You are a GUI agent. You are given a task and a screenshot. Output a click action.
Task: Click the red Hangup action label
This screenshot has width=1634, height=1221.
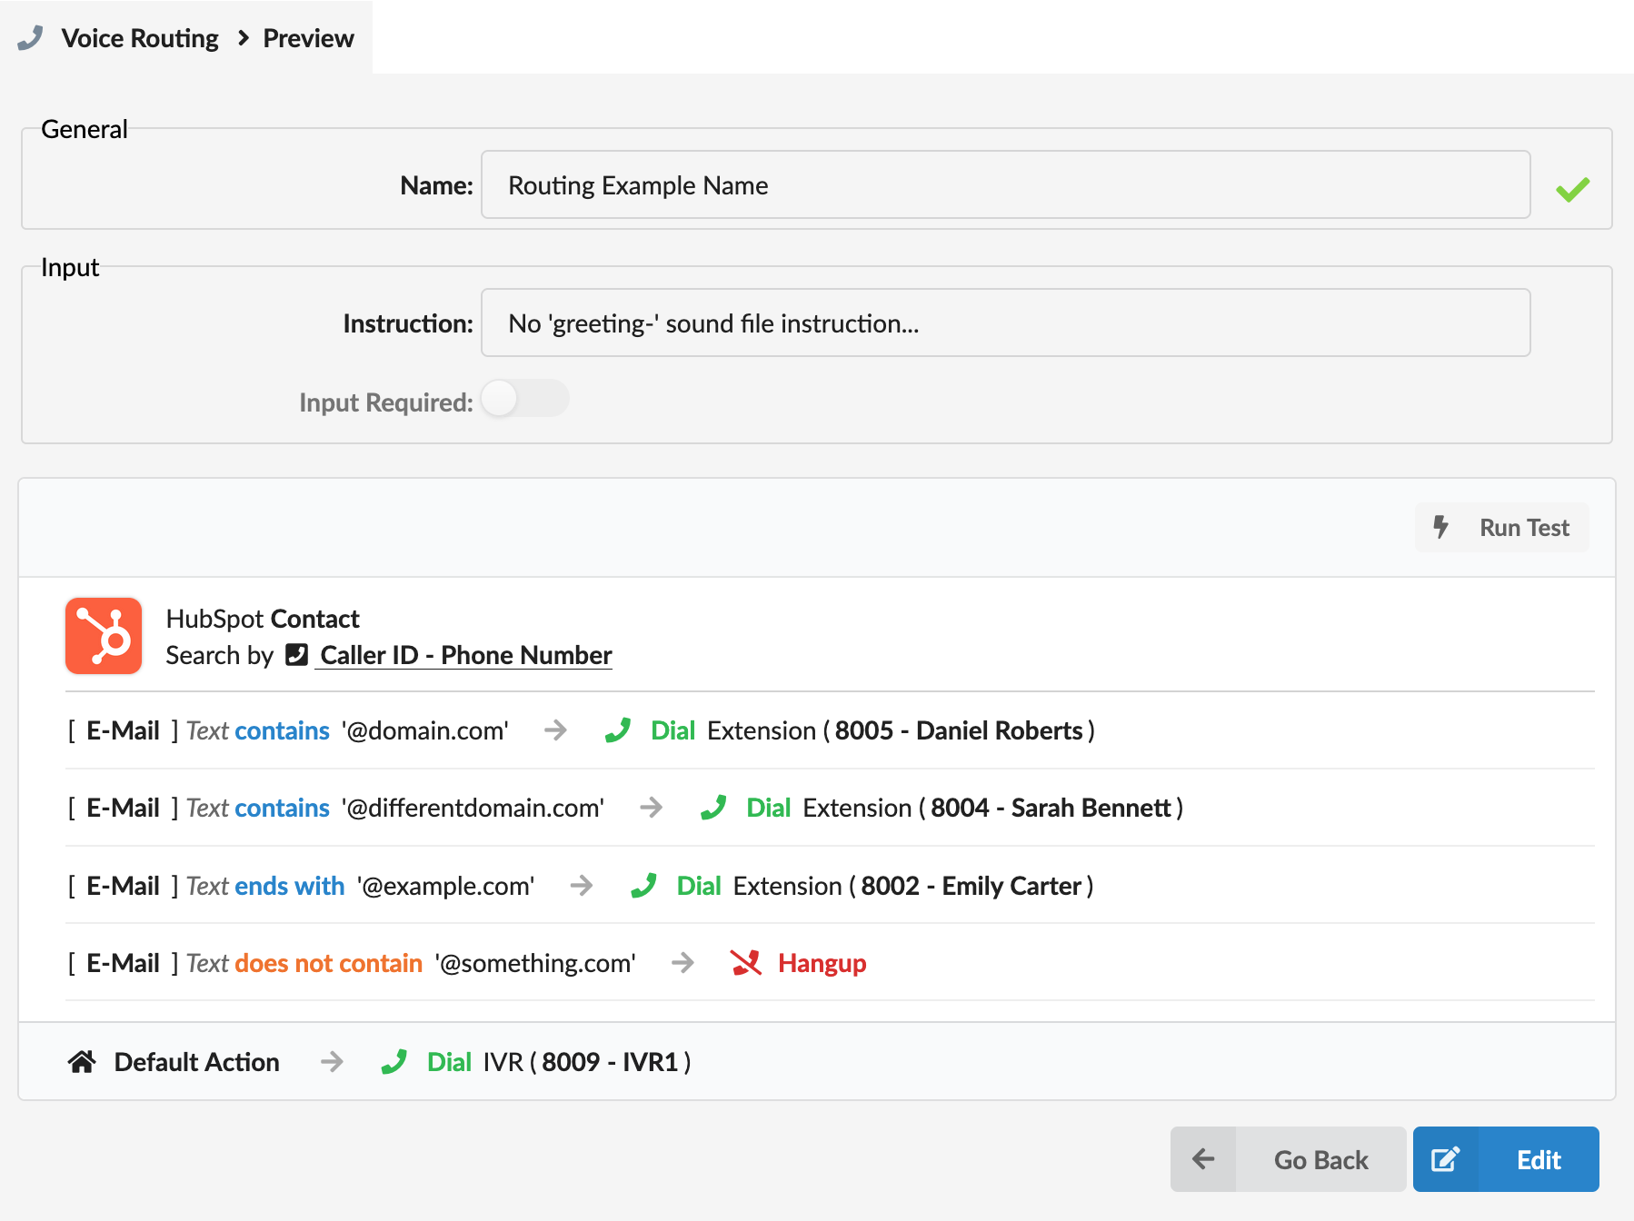822,963
